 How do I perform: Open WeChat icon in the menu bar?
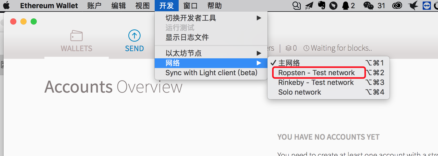(x=368, y=5)
